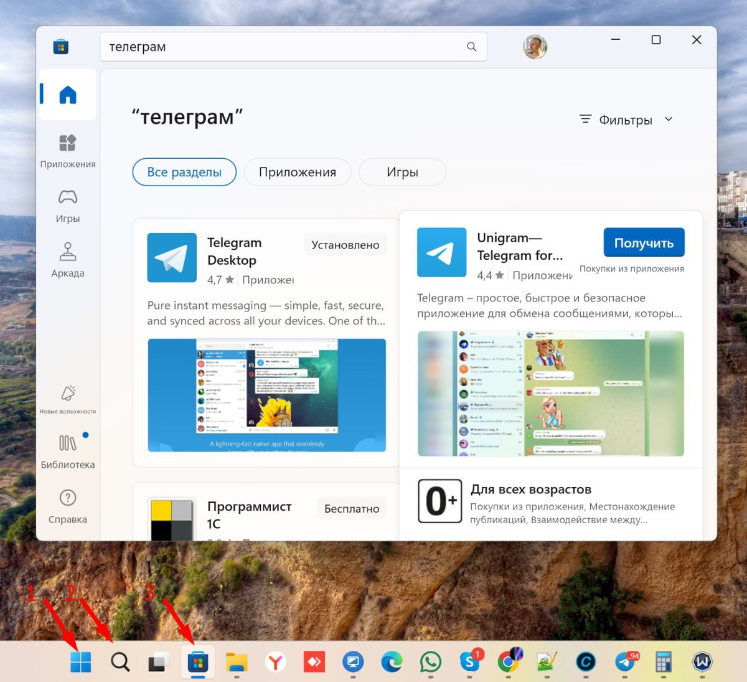Open File Explorer from the taskbar
Viewport: 747px width, 682px height.
tap(237, 662)
